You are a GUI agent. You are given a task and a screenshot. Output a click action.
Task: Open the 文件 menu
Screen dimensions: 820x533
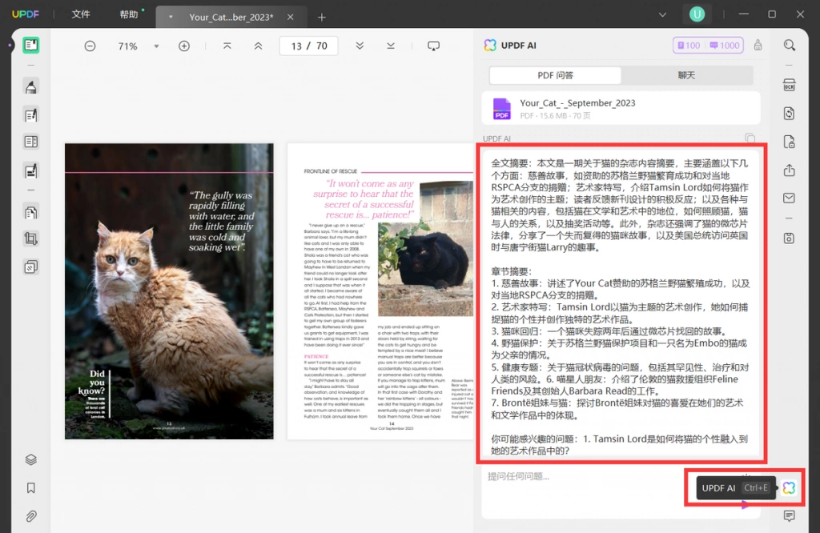pyautogui.click(x=81, y=14)
